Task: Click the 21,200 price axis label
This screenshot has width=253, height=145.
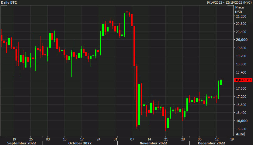Action: tap(241, 16)
